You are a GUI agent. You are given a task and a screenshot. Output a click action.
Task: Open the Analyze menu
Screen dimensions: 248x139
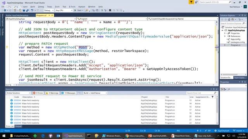click(82, 7)
